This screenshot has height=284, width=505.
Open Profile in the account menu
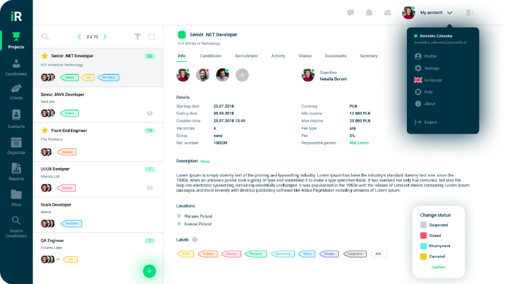click(426, 56)
